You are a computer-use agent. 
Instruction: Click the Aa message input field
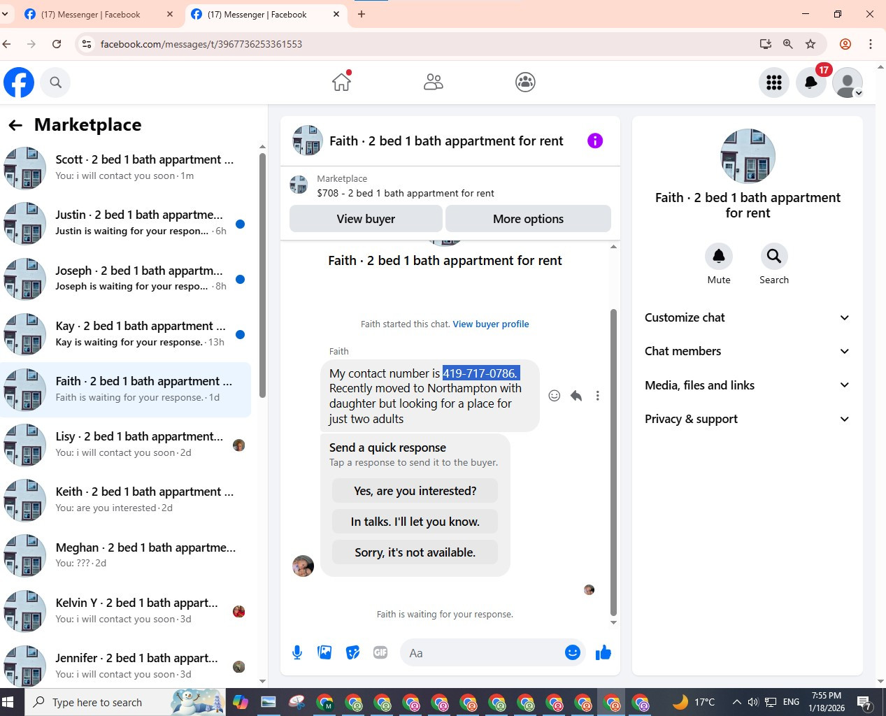(483, 653)
